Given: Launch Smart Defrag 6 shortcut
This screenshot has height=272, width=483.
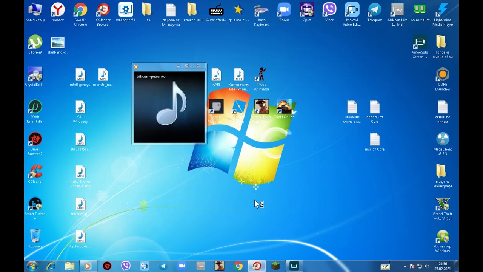Looking at the screenshot, I should (x=35, y=209).
